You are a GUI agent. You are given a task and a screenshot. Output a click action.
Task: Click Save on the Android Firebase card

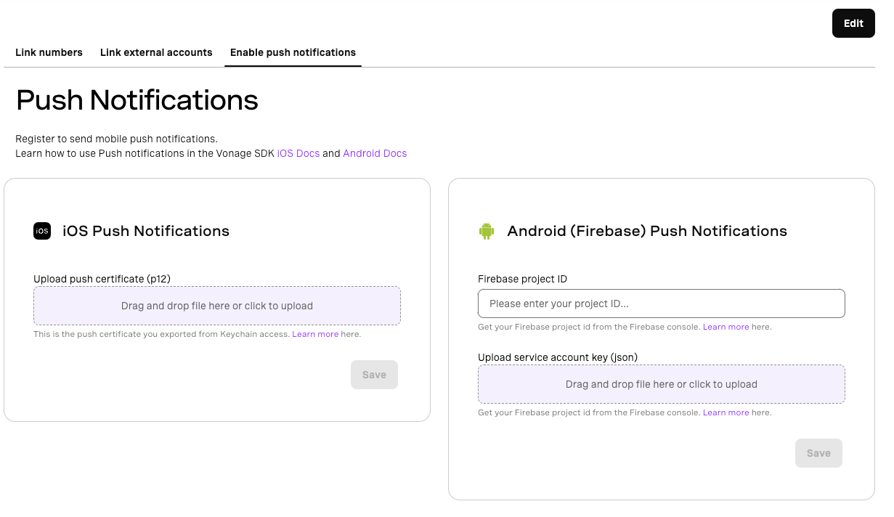point(818,452)
